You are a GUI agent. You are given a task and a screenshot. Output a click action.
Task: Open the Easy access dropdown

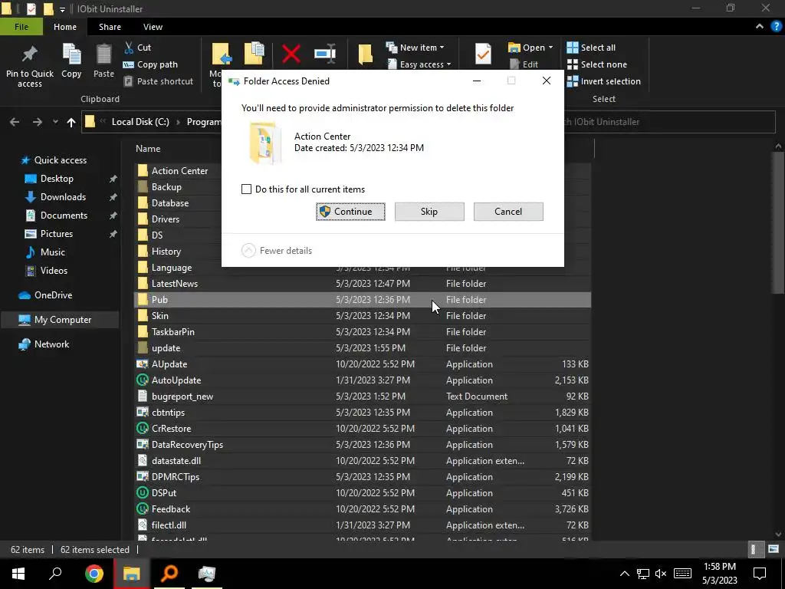(x=419, y=64)
